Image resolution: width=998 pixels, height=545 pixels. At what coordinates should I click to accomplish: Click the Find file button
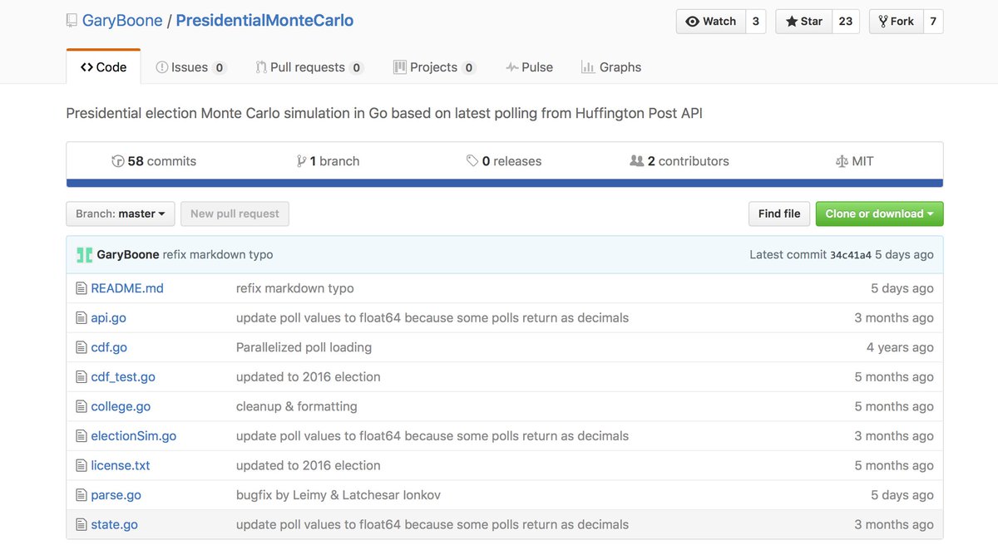779,214
